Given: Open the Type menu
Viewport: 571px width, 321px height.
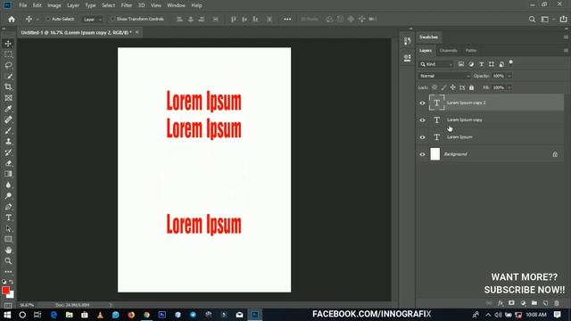Looking at the screenshot, I should (90, 5).
